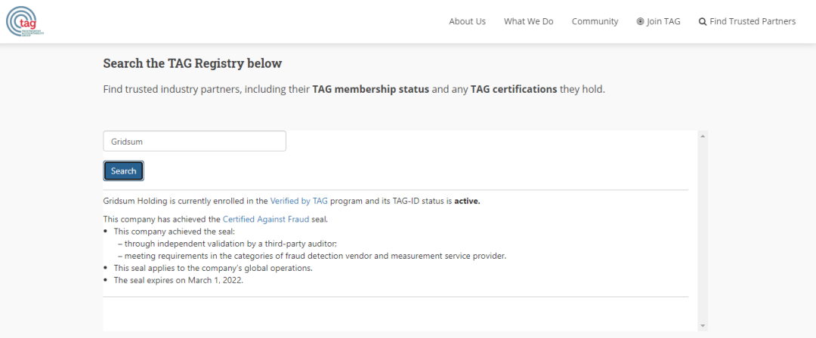Open the Certified Against Fraud link

255,220
